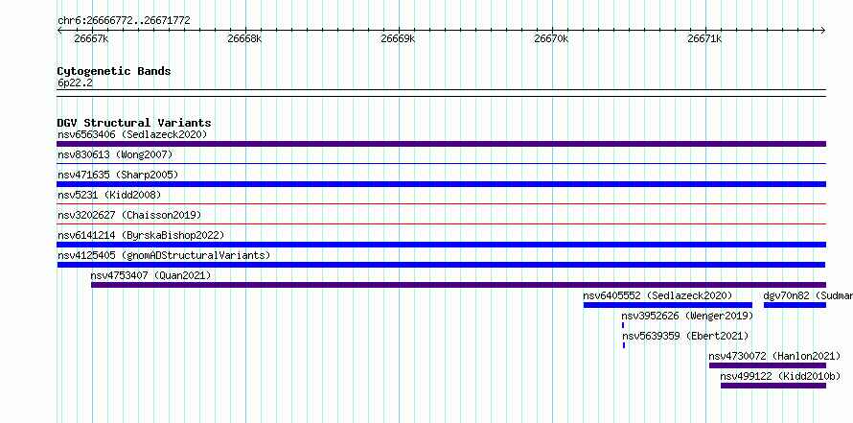Click the Cytogenetic Bands track heading
853x423 pixels.
click(x=114, y=71)
